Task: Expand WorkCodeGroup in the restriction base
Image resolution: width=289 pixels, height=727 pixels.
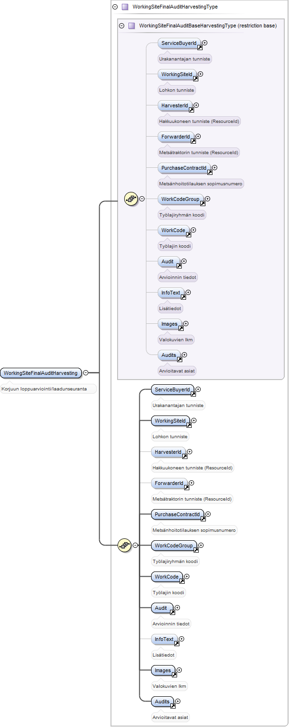Action: coord(207,199)
